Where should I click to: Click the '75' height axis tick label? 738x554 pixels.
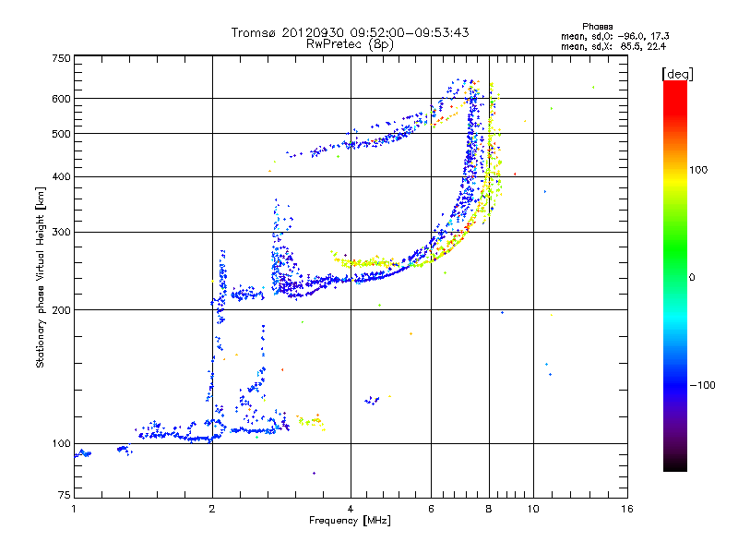(65, 495)
